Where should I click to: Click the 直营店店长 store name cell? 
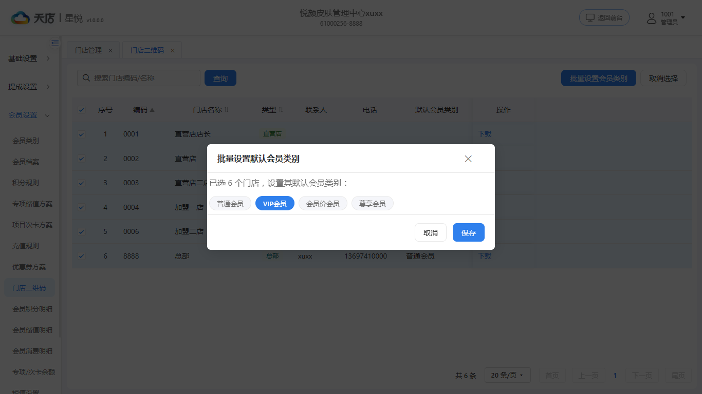tap(193, 134)
